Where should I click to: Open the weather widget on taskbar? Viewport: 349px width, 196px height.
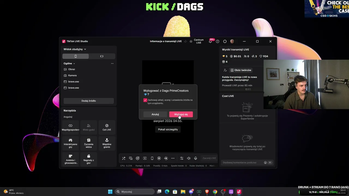(x=14, y=192)
